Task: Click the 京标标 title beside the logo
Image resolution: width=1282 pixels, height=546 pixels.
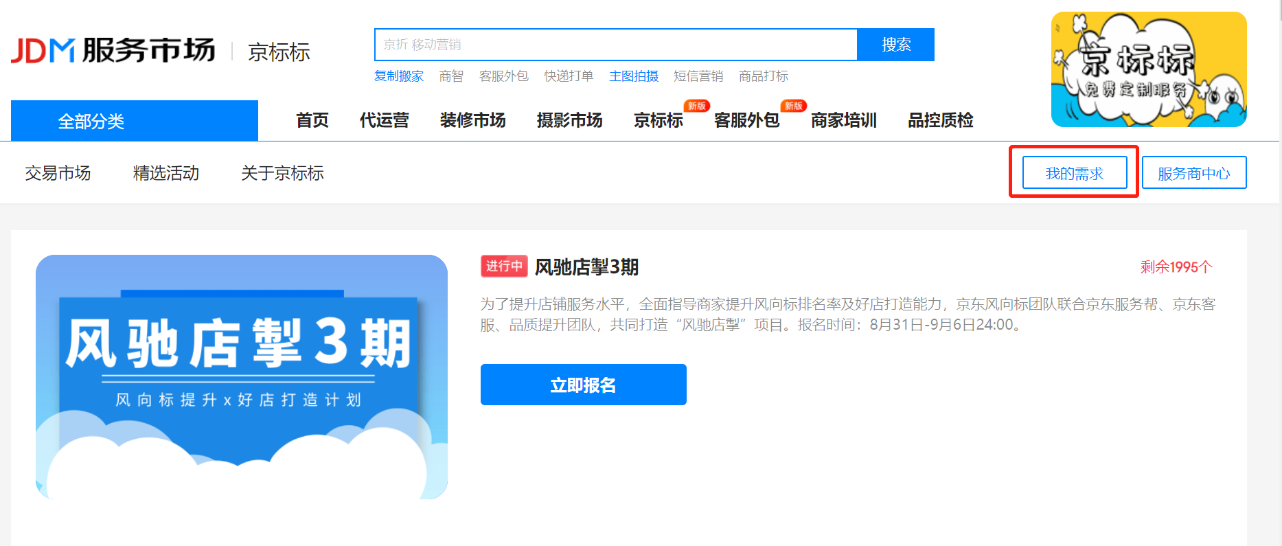Action: (279, 52)
